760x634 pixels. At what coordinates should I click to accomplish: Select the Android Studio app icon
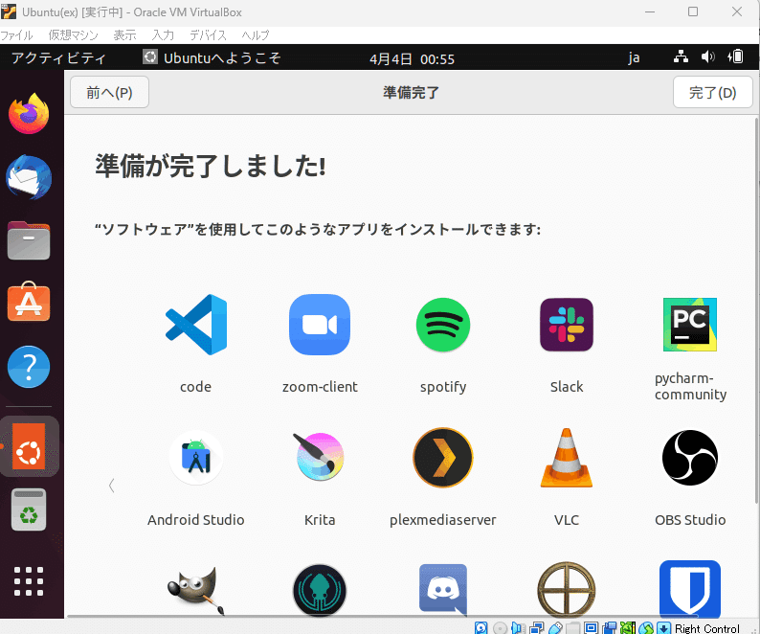196,458
